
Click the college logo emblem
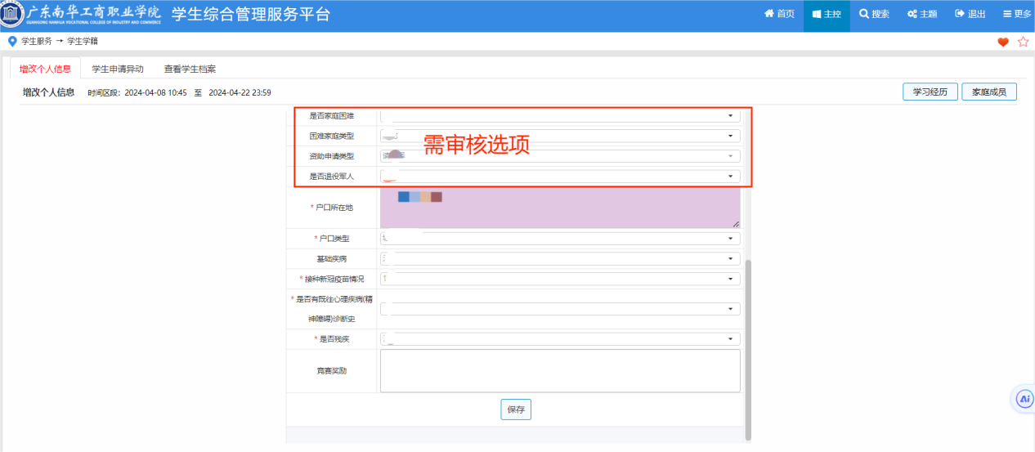coord(12,14)
